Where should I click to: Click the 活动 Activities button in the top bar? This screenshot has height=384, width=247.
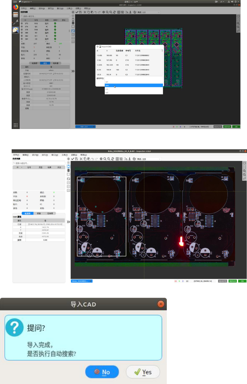[15, 2]
